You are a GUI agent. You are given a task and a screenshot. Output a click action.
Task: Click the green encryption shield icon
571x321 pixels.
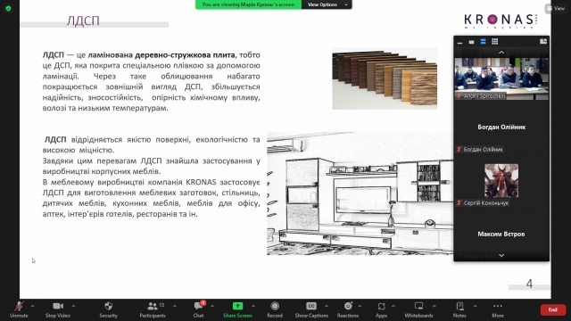click(8, 8)
